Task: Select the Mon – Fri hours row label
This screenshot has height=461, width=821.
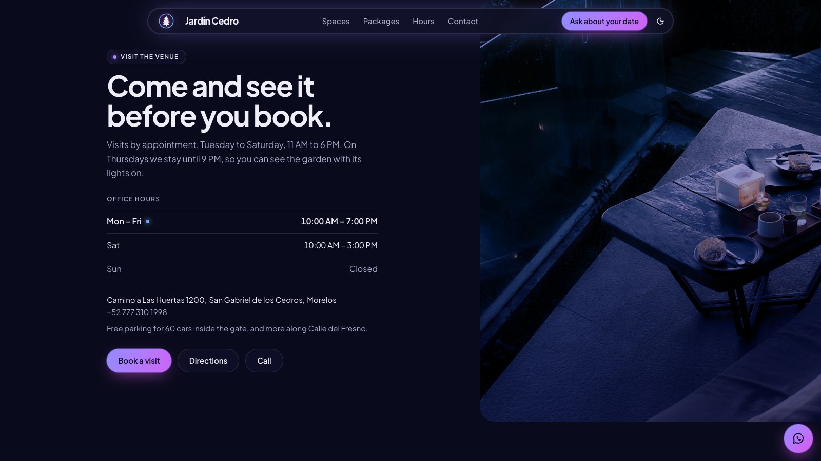Action: (x=124, y=221)
